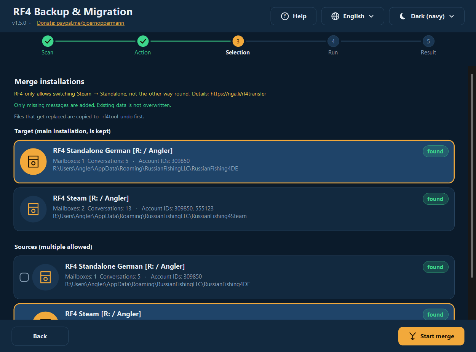Tick the source RF4 Standalone German checkbox
Screen dimensions: 476x352
tap(24, 277)
